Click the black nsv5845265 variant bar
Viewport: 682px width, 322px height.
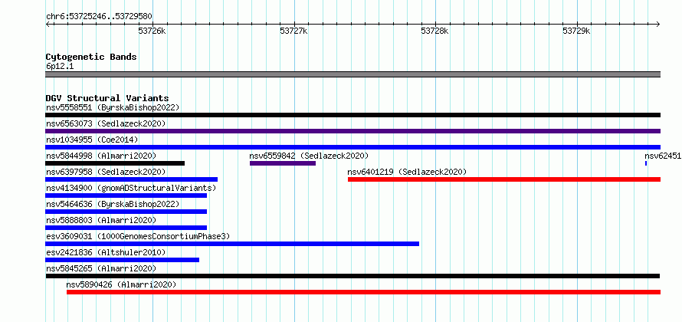[x=352, y=276]
